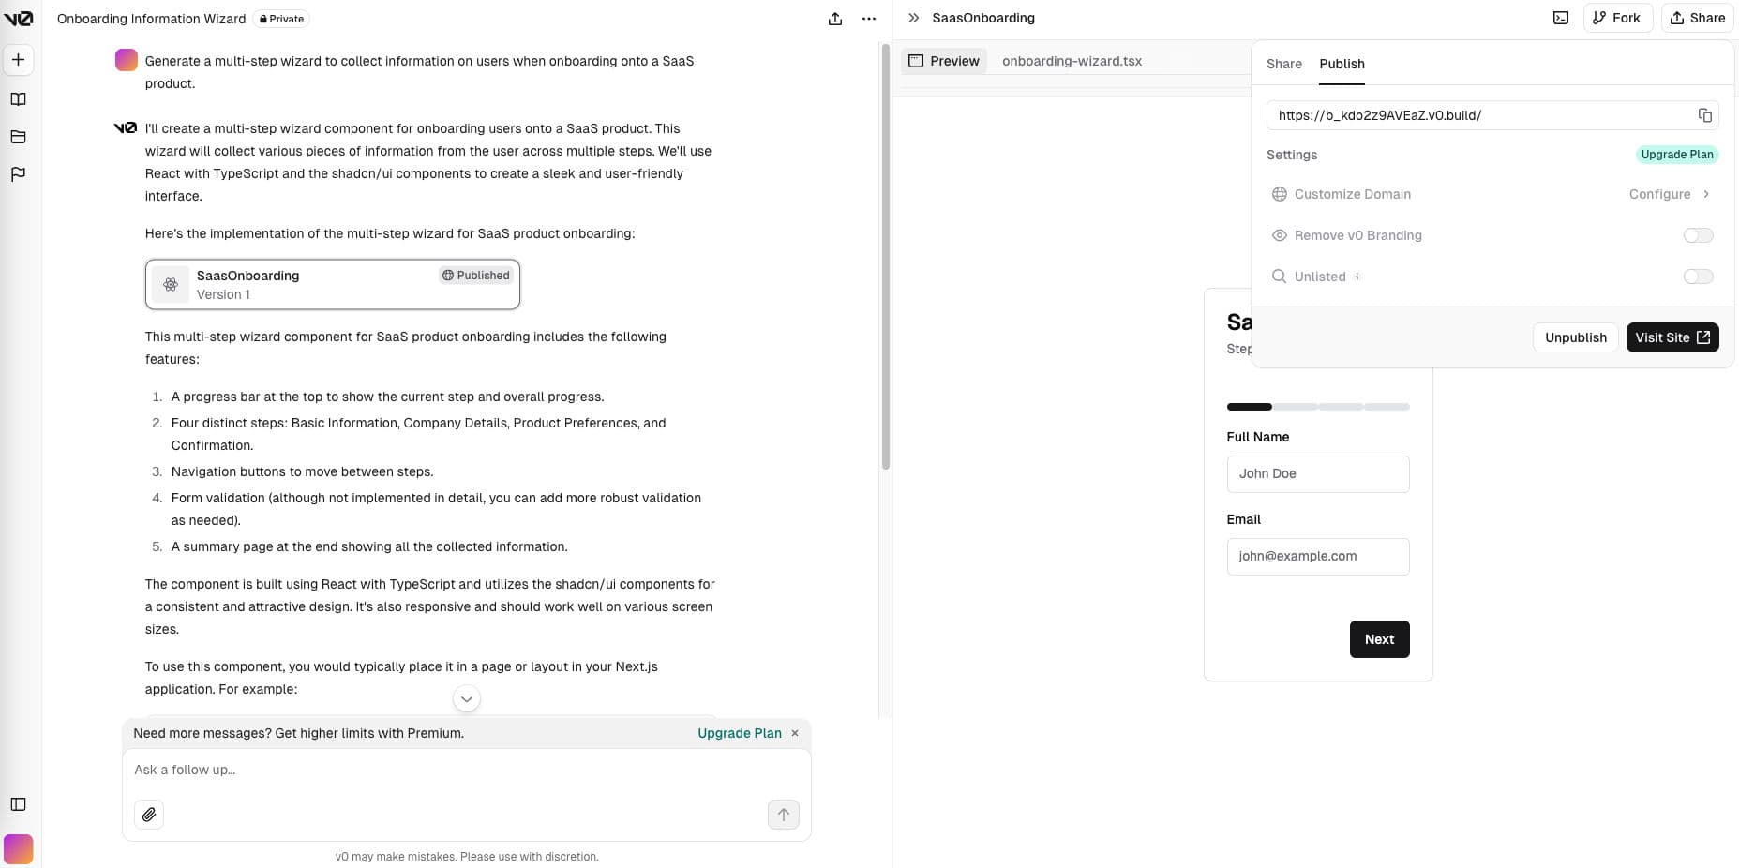Start a new chat with plus icon
Screen dimensions: 1739x868
(x=18, y=60)
